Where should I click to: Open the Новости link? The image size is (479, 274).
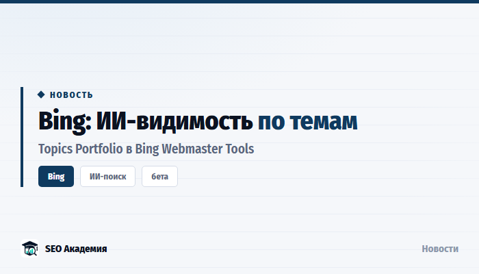[440, 249]
